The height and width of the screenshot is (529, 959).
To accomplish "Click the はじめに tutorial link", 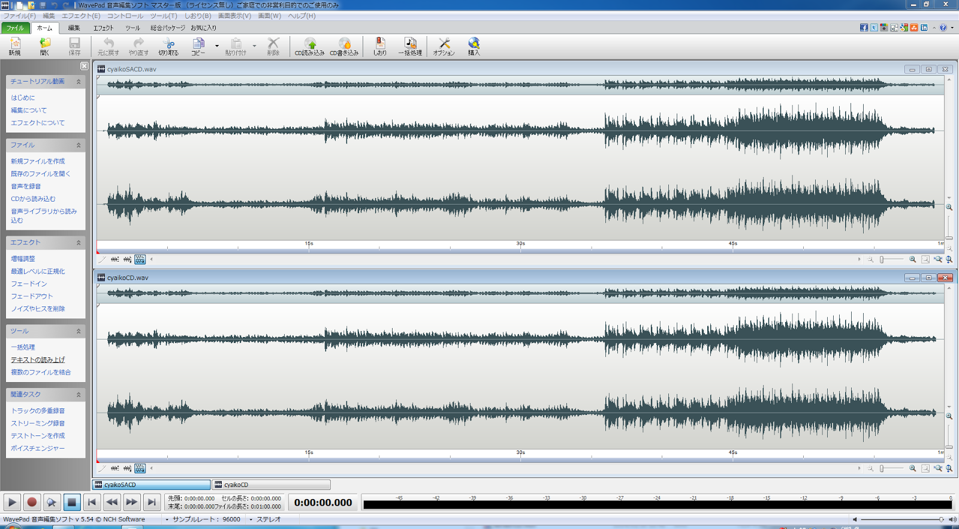I will (23, 98).
